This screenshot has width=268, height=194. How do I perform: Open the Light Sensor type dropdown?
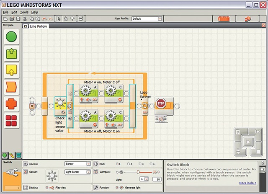click(77, 172)
